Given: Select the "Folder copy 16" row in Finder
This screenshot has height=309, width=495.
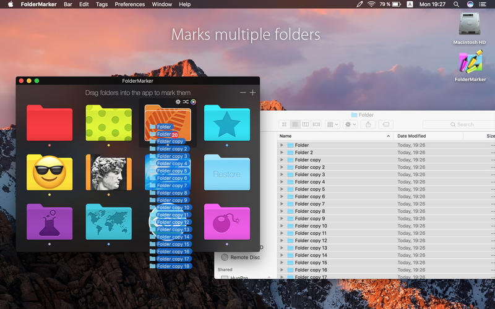Looking at the screenshot, I should tap(386, 270).
